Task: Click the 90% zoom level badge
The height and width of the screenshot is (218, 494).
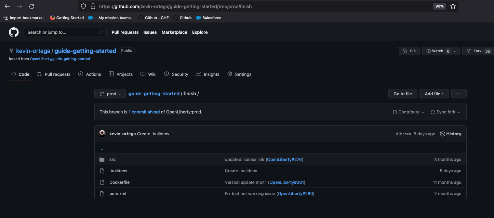Action: pyautogui.click(x=439, y=6)
